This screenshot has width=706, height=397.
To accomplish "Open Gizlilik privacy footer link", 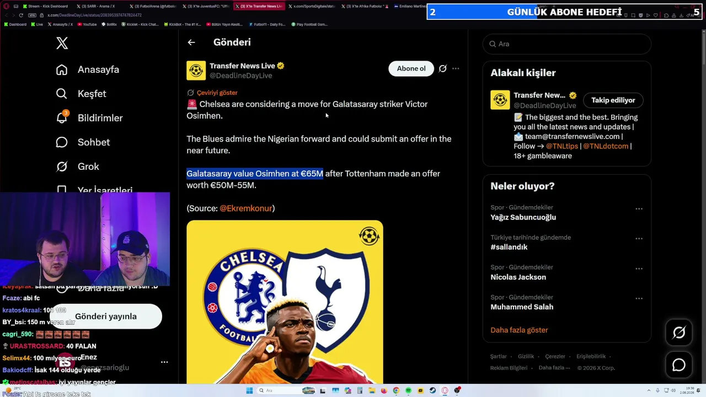I will click(526, 357).
